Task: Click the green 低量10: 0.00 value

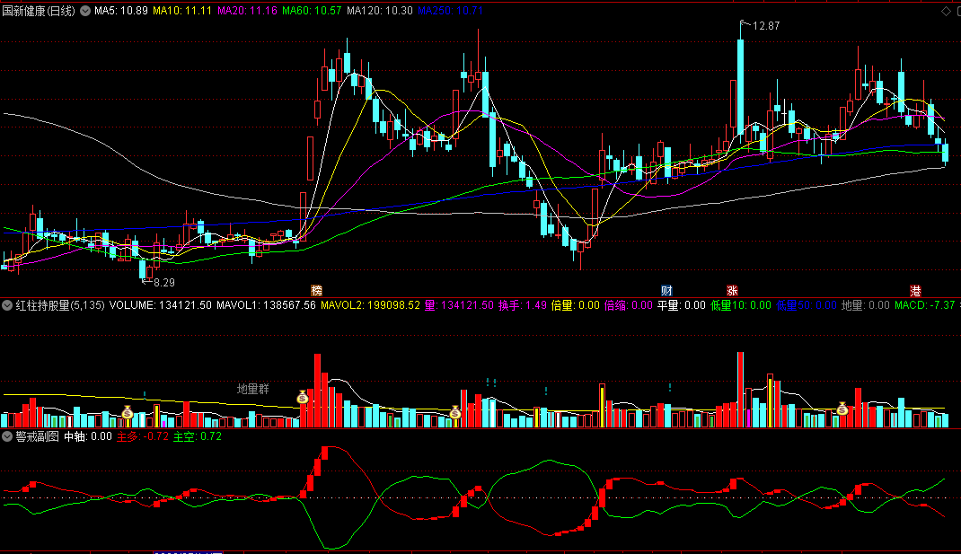Action: (x=740, y=305)
